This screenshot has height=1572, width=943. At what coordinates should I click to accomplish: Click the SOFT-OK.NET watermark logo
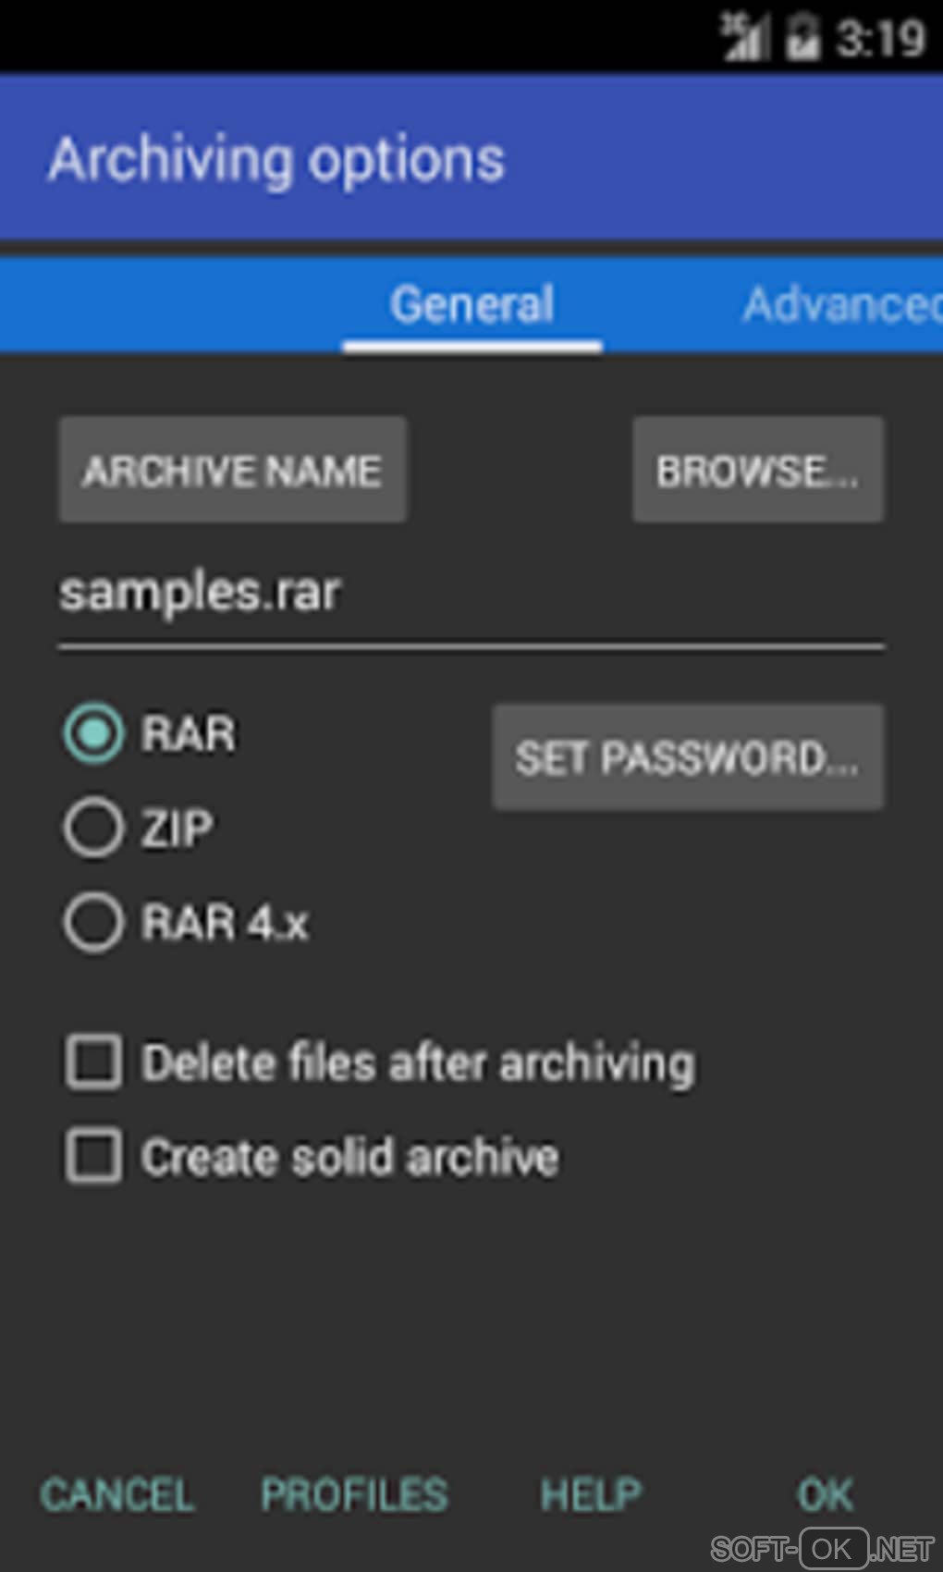pyautogui.click(x=823, y=1548)
